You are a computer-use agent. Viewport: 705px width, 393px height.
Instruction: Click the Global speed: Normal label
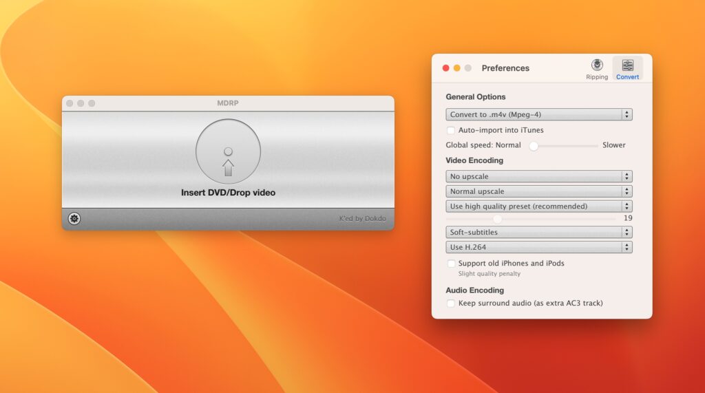pyautogui.click(x=483, y=145)
